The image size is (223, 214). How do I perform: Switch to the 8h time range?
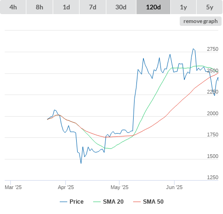coord(40,7)
